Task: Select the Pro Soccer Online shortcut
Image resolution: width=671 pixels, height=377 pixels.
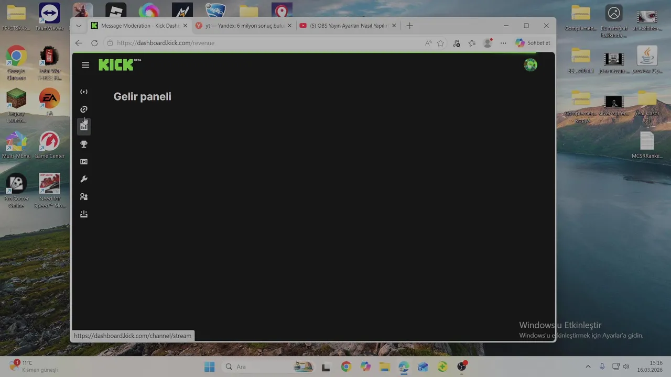Action: [16, 191]
